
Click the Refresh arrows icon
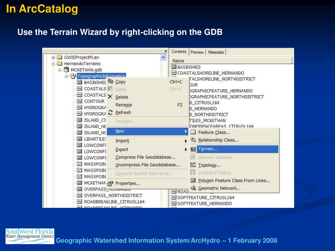(110, 112)
